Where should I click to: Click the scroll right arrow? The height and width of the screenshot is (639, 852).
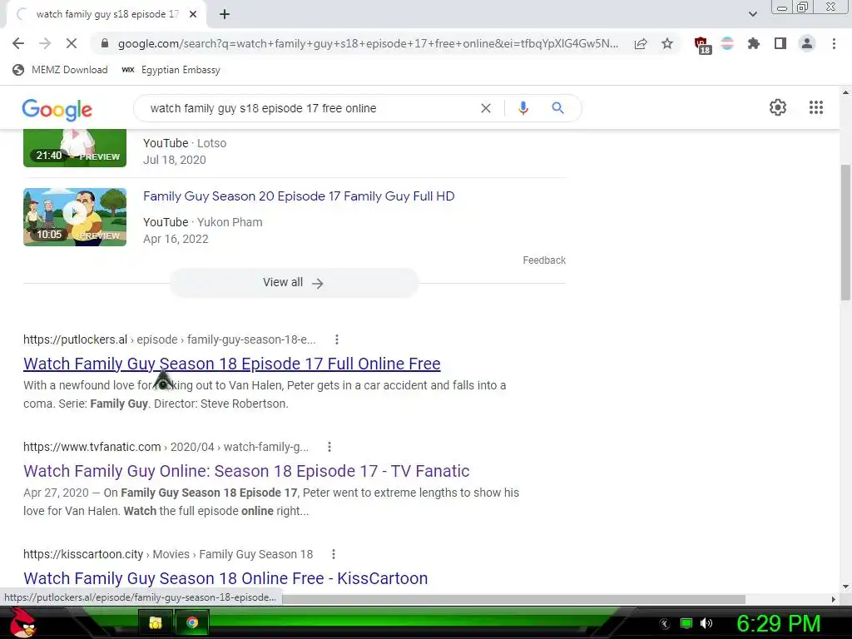pyautogui.click(x=833, y=599)
